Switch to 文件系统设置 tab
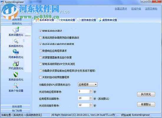 [66, 20]
